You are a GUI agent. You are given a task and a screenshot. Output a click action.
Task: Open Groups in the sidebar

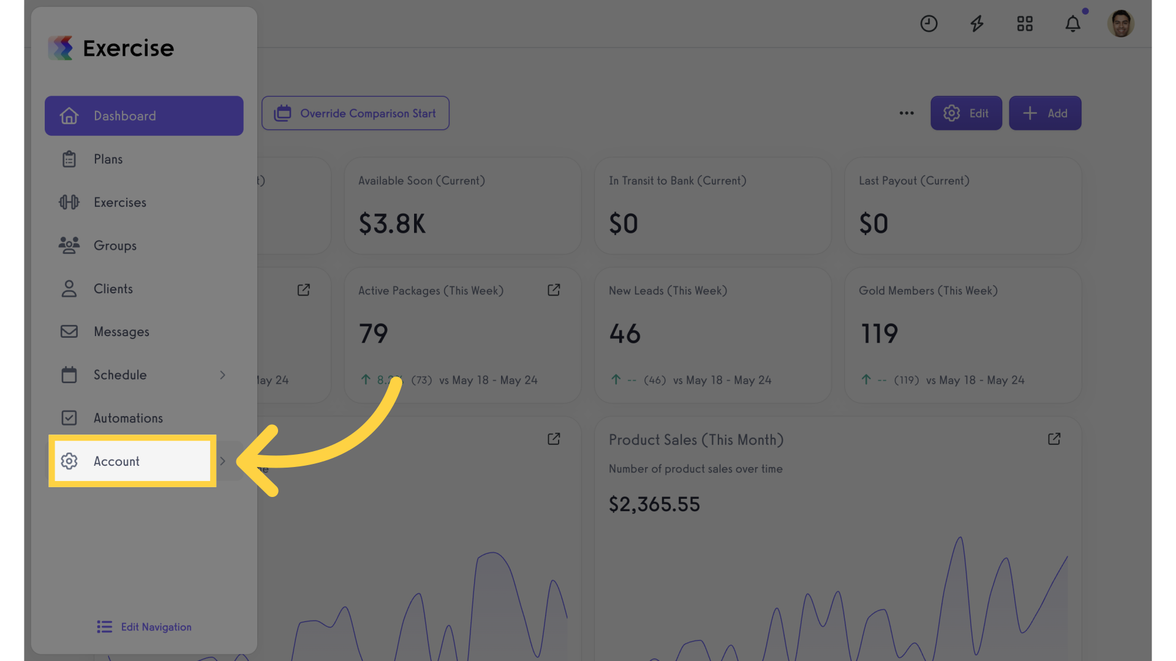(144, 245)
